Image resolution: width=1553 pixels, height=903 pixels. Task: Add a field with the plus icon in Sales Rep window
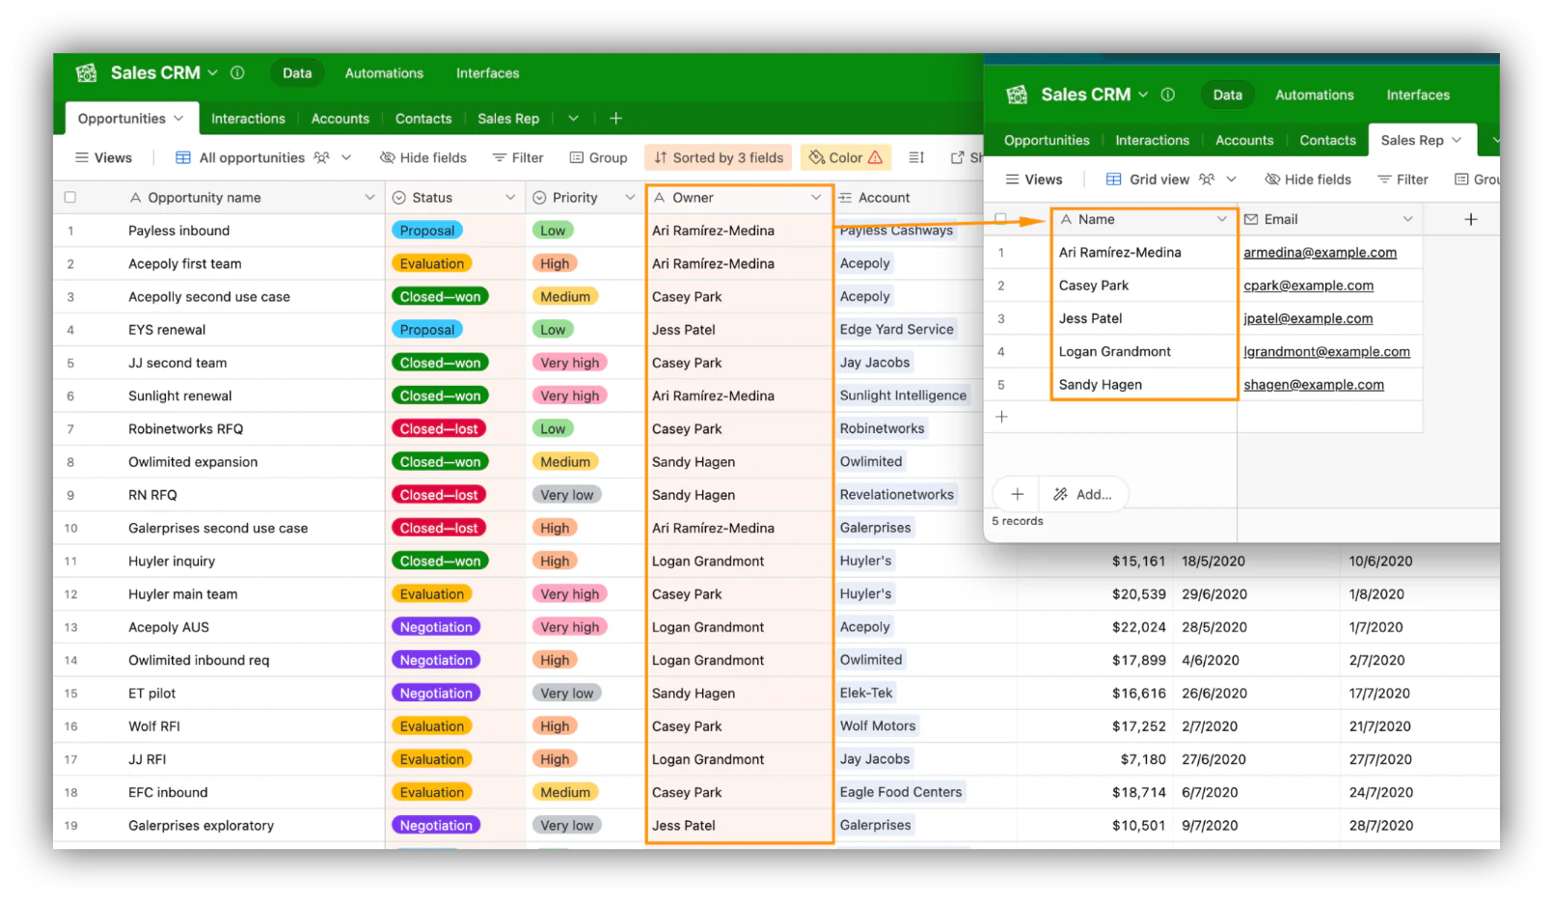tap(1471, 220)
